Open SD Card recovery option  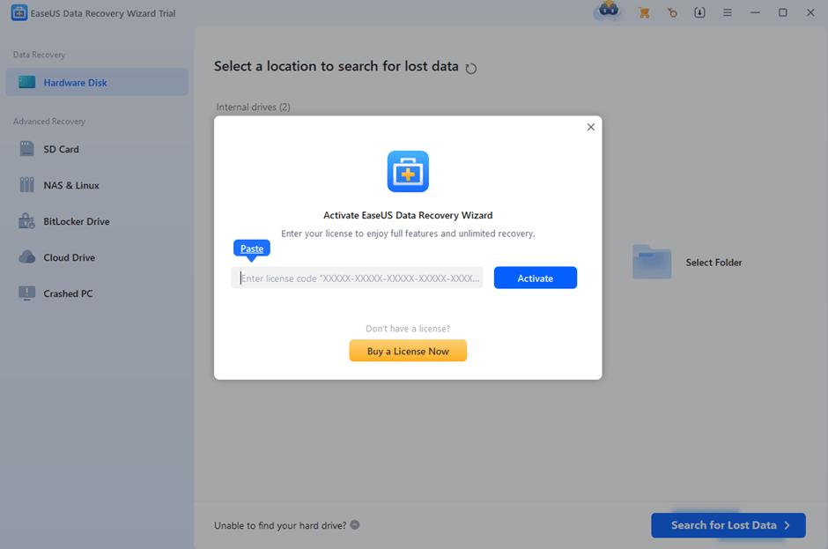[61, 150]
